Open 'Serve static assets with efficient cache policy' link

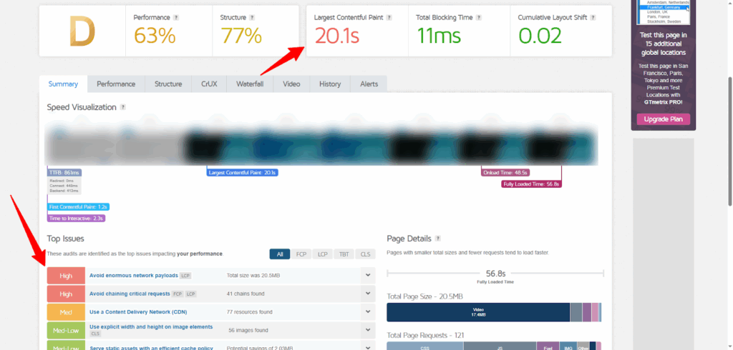(151, 348)
